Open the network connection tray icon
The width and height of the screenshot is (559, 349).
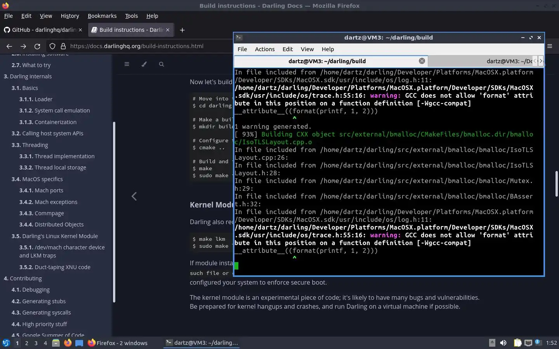pos(528,343)
